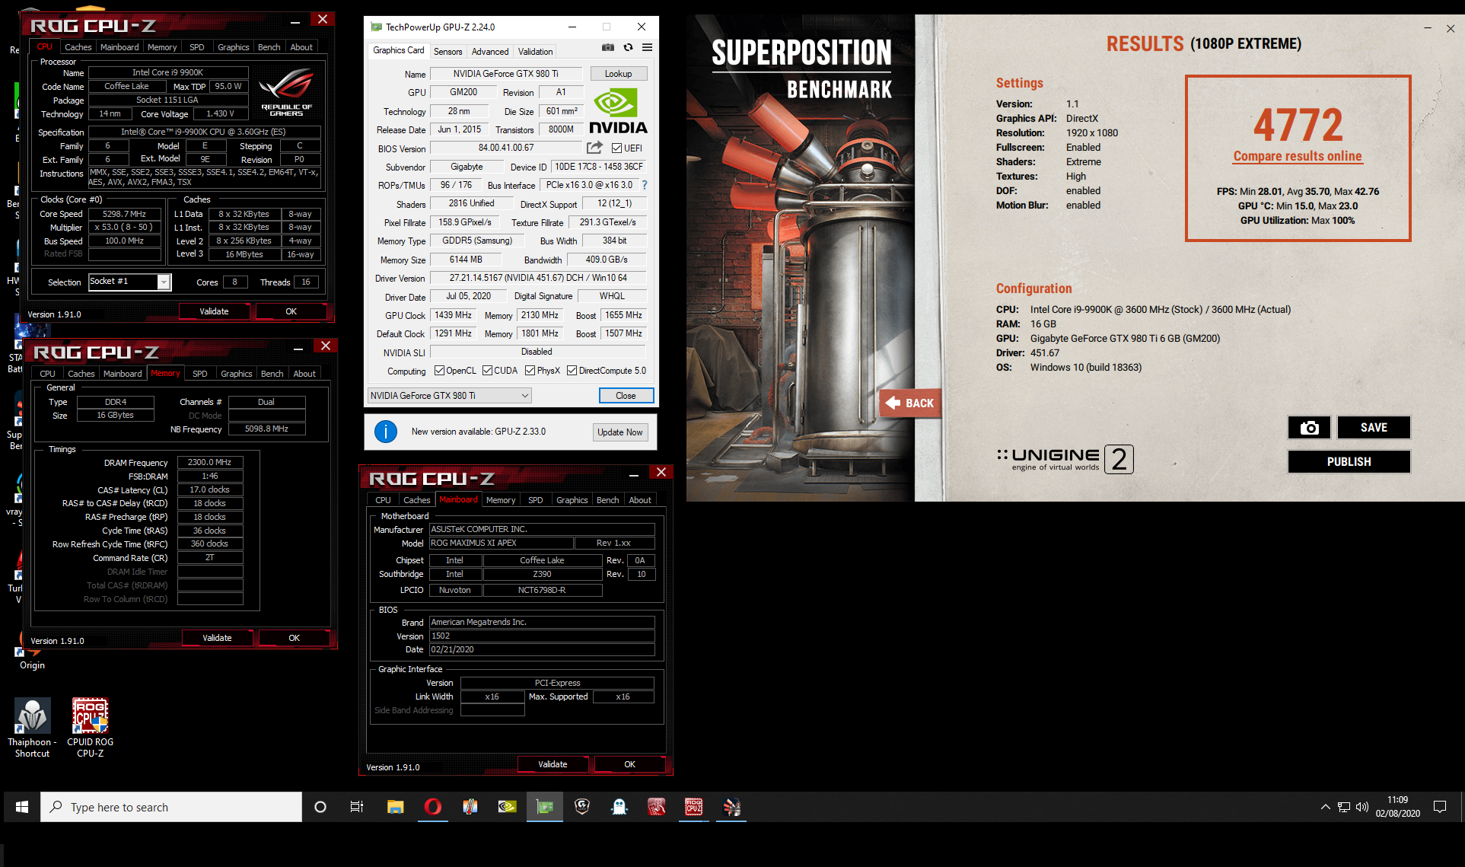Open Bench tab in the CPU-Z Mainboard window
This screenshot has width=1465, height=867.
[607, 500]
